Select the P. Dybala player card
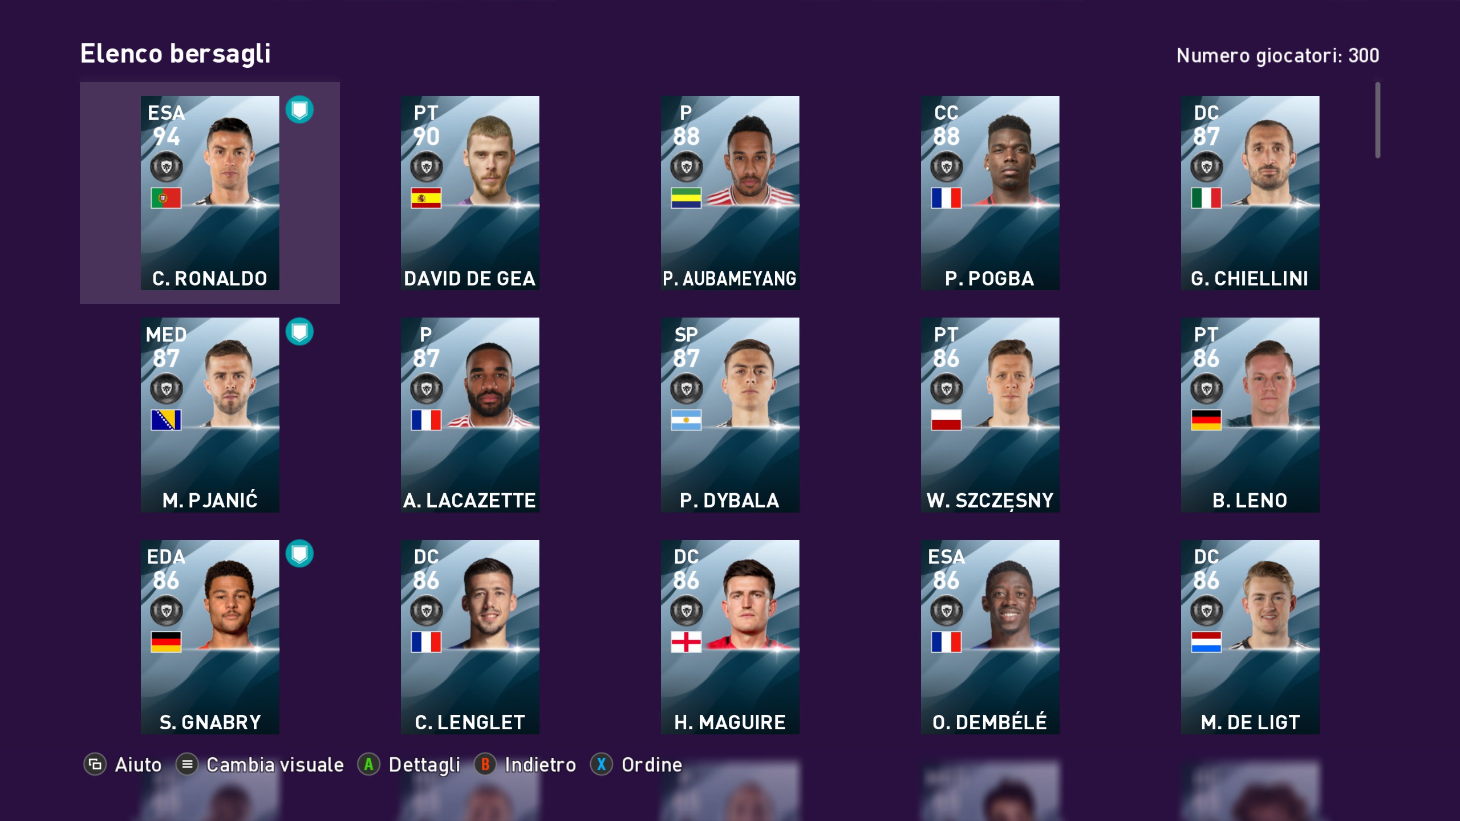Image resolution: width=1460 pixels, height=821 pixels. click(730, 414)
